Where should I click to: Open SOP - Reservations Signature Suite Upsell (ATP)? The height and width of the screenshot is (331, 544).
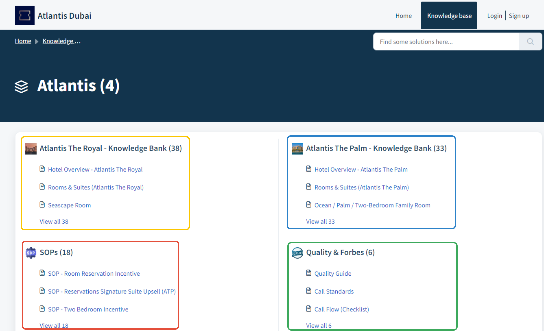[112, 291]
